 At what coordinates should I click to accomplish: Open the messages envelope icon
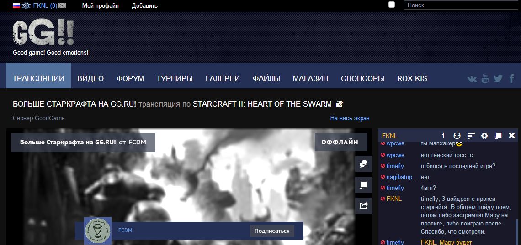coord(62,5)
